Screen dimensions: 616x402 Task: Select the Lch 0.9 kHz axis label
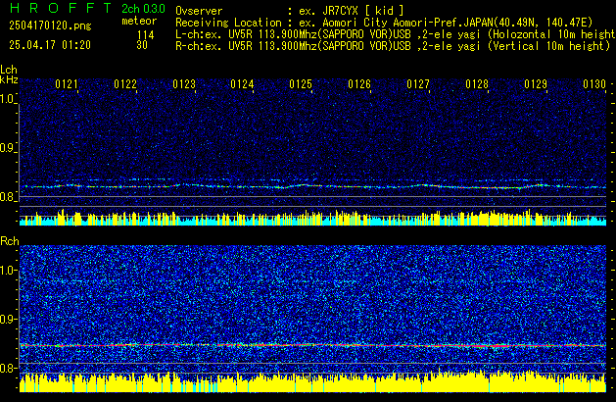(8, 148)
